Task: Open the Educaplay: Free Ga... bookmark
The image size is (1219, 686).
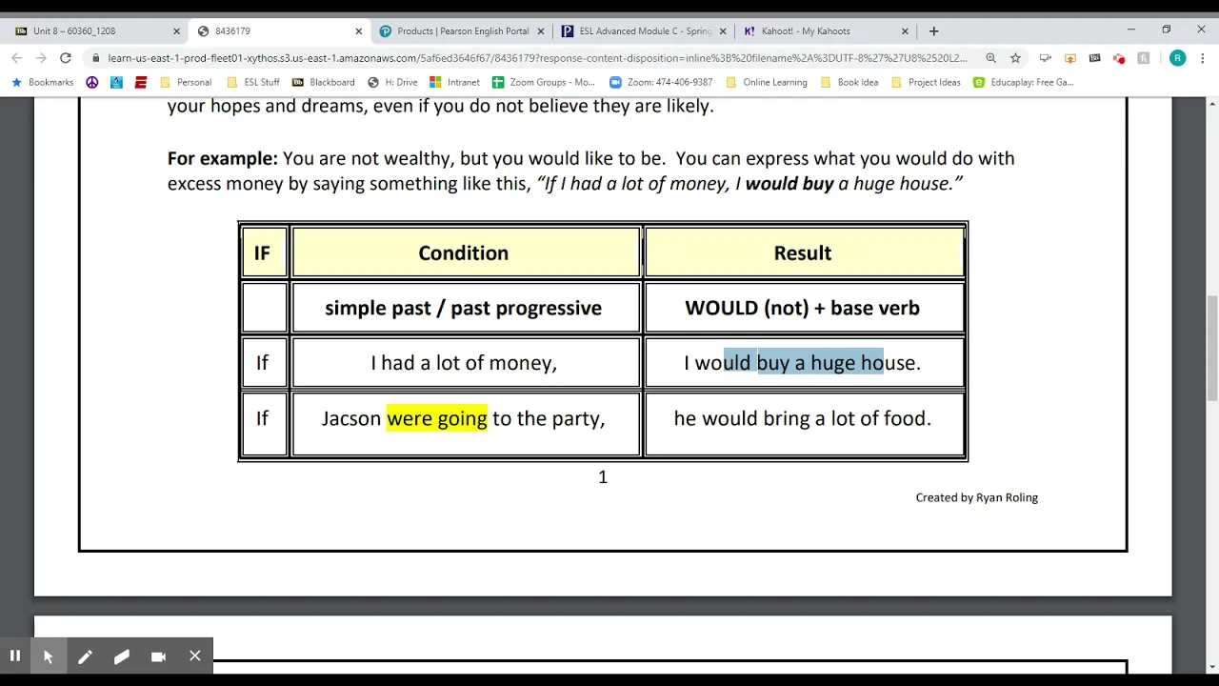Action: click(1024, 83)
